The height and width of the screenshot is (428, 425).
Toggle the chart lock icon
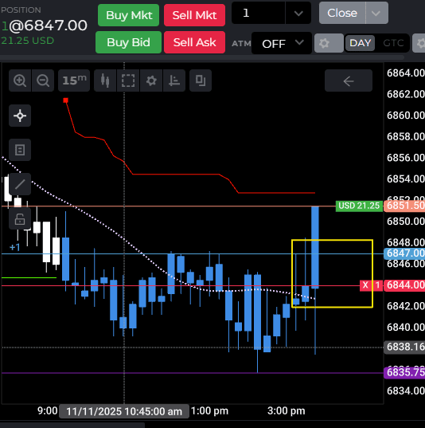20,219
